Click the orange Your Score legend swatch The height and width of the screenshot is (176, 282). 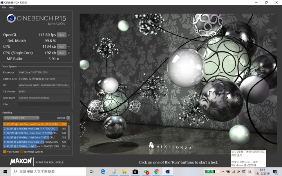tap(5, 152)
